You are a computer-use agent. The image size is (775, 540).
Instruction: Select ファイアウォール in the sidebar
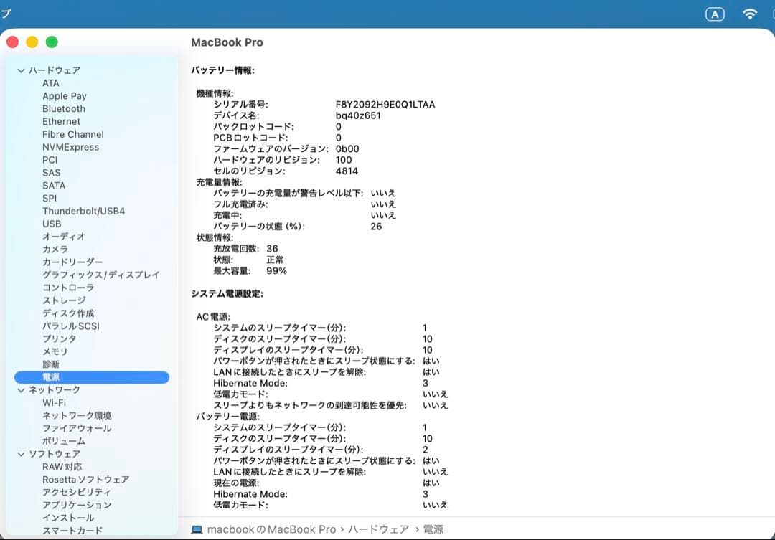point(77,428)
